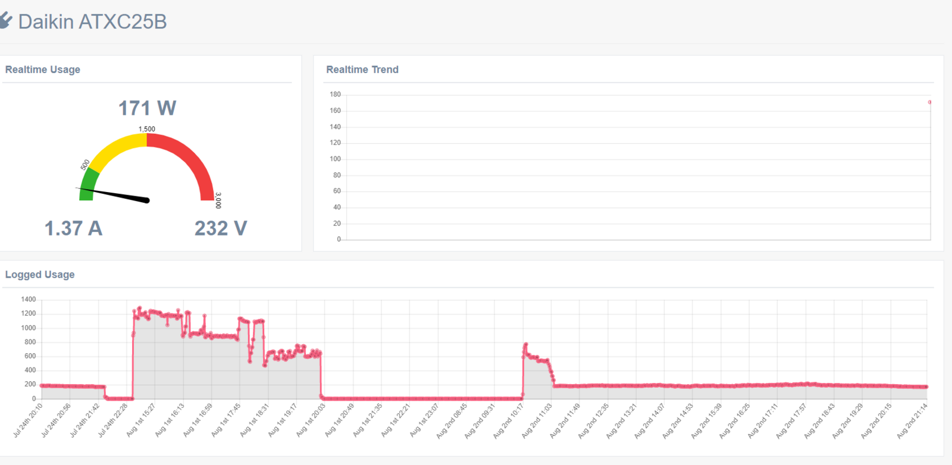Click the Aug 2nd 21:14 time label
The width and height of the screenshot is (952, 465).
pos(913,421)
